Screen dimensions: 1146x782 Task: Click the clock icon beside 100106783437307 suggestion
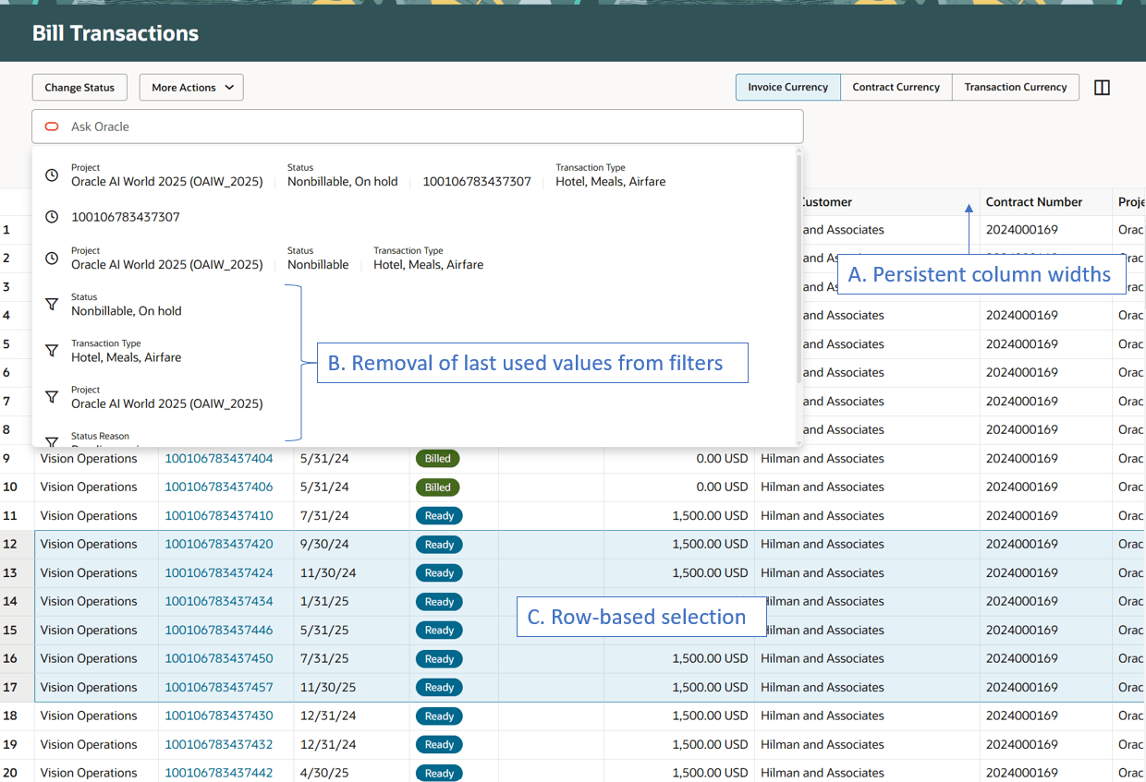click(x=53, y=217)
